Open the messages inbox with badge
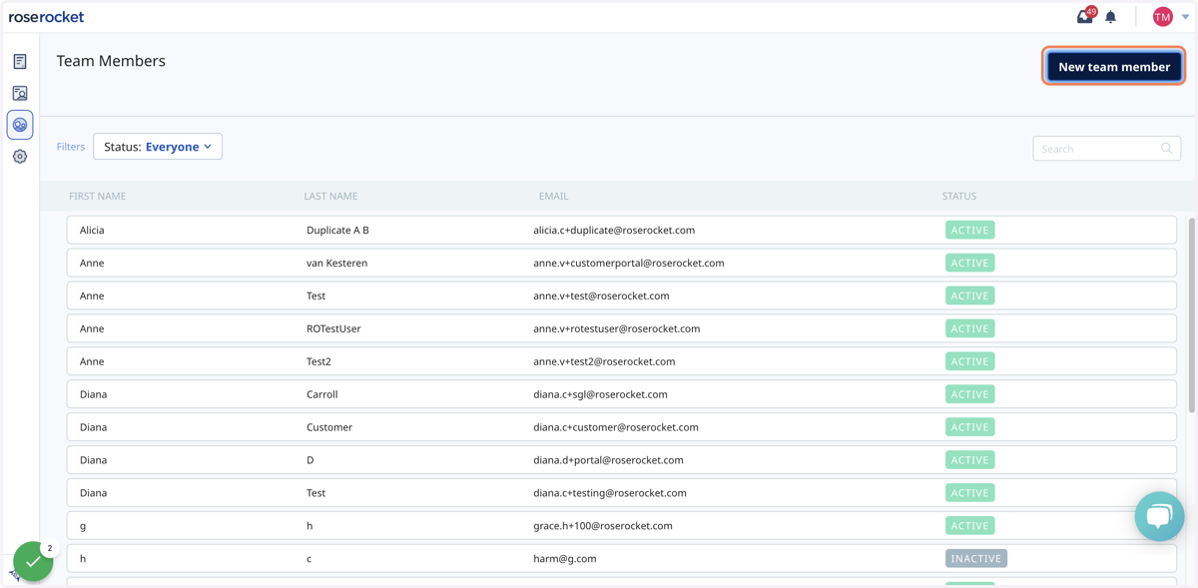 (x=1085, y=16)
